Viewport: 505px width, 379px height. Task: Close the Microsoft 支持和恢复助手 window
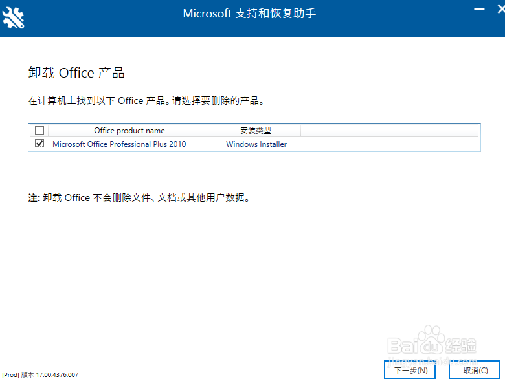pos(501,9)
